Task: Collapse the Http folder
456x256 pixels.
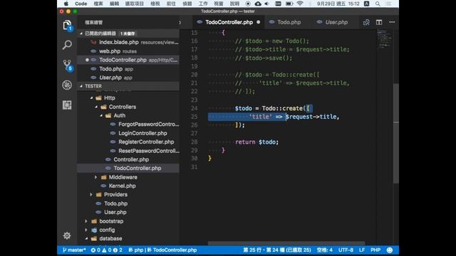Action: click(x=91, y=98)
